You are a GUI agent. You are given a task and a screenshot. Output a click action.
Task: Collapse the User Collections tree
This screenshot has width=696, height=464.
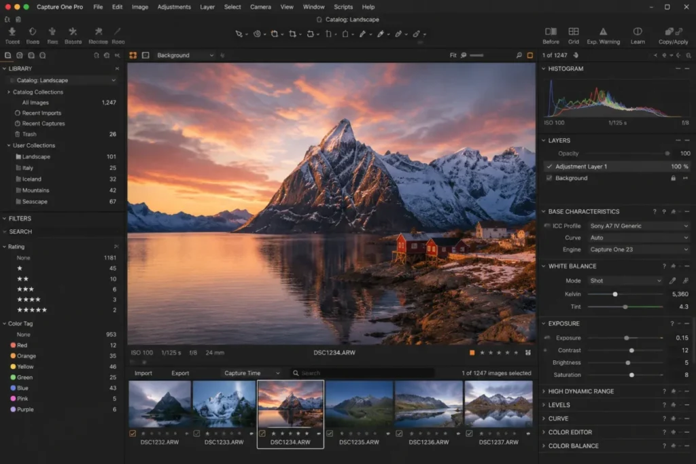(8, 145)
